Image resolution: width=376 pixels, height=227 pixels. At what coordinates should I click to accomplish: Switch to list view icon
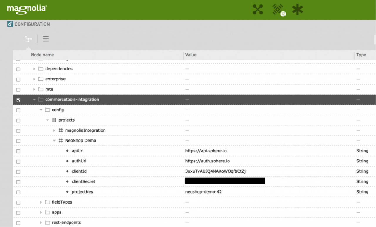click(46, 39)
